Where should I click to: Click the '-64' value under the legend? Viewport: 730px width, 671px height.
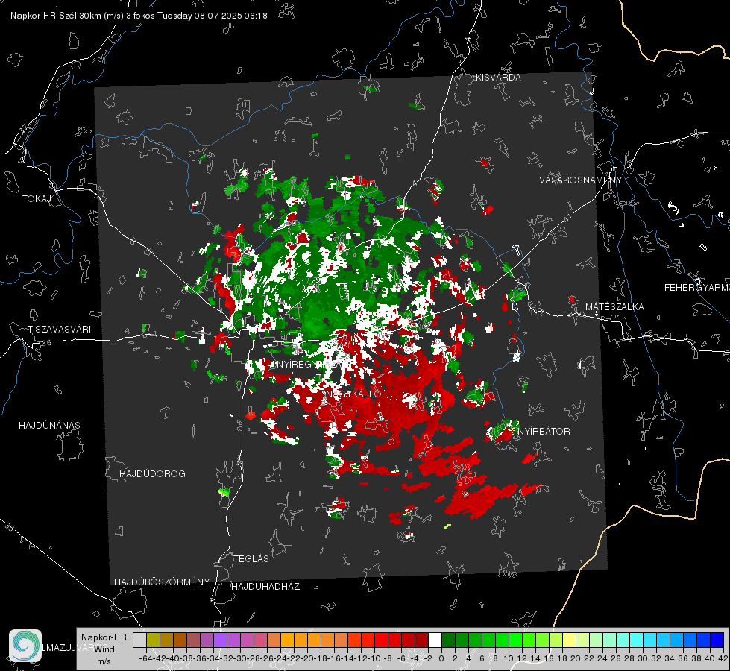click(x=145, y=658)
